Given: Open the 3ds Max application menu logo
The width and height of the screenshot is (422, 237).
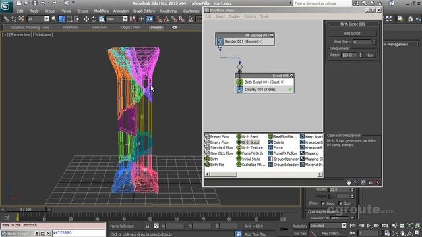Looking at the screenshot, I should point(6,6).
